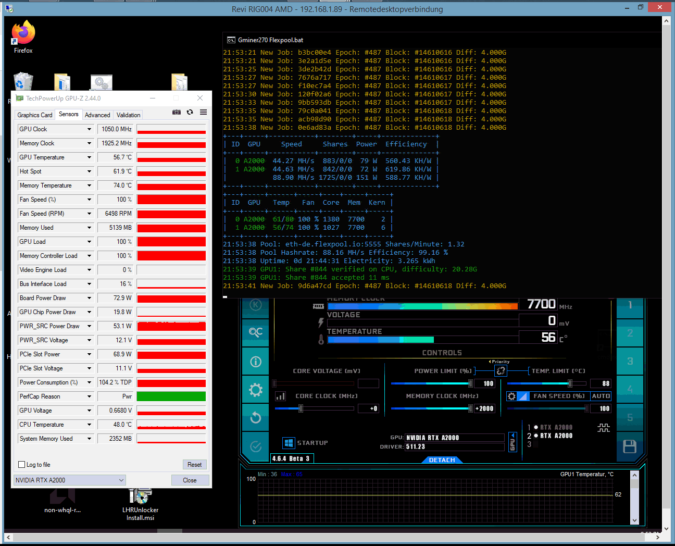Open NVIDIA RTX A2000 GPU selector combo
Screen dimensions: 675x546
pos(70,480)
